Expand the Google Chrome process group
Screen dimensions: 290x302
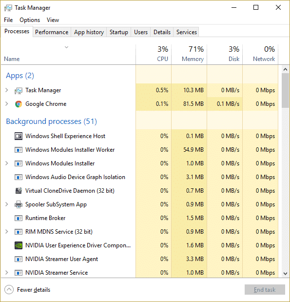pyautogui.click(x=7, y=104)
